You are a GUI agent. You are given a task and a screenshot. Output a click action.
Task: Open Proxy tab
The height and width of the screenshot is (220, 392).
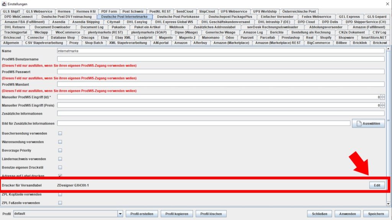click(74, 43)
